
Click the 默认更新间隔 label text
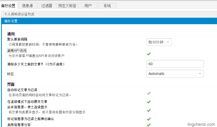(x=17, y=39)
